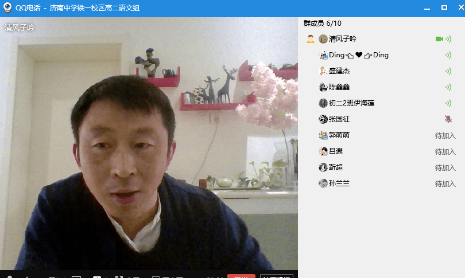Click the orange host icon before 清风子吟
The image size is (465, 278).
(x=311, y=39)
